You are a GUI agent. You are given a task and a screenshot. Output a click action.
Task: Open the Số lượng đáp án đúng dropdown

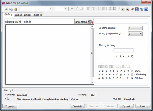tap(135, 34)
